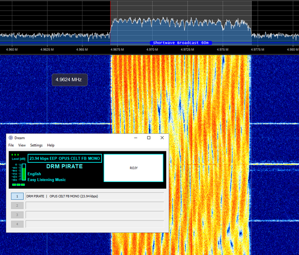Screen dimensions: 299x255
Task: Select service button 1
Action: point(17,196)
